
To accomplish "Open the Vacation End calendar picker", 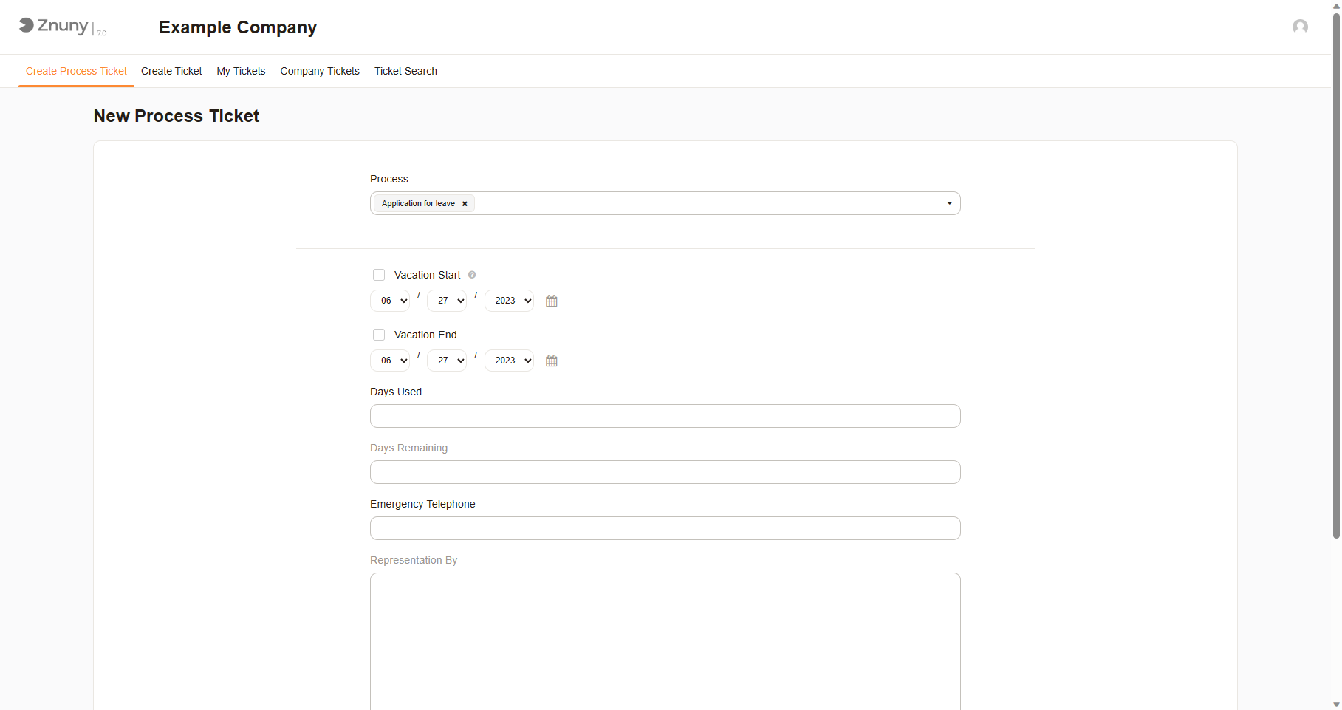I will pos(551,361).
